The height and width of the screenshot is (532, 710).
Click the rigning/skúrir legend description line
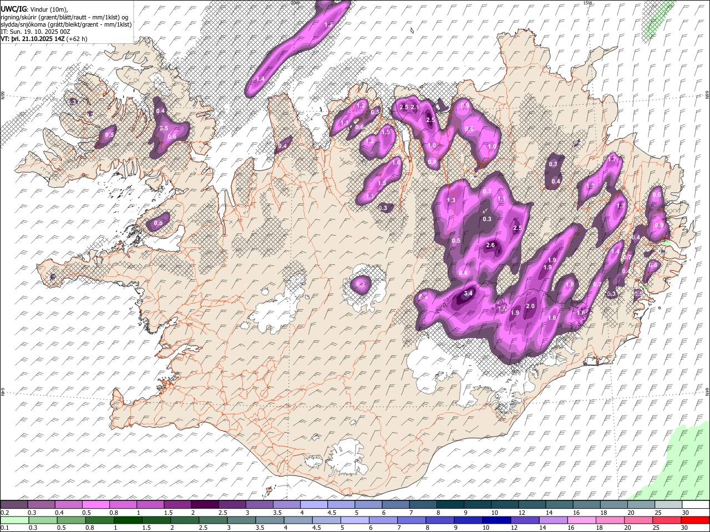(x=65, y=17)
